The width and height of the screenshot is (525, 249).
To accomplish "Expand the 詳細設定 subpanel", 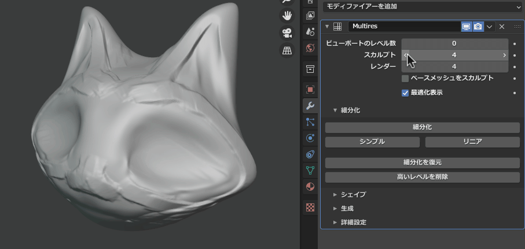I will [x=335, y=222].
